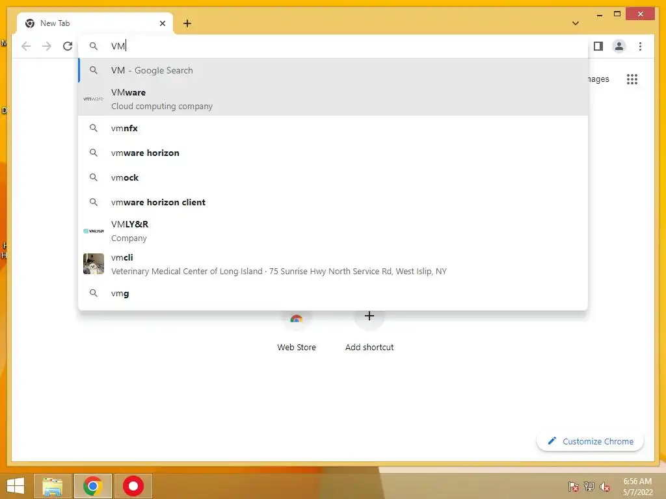Screen dimensions: 666x499
Task: Click the muted volume tray icon
Action: [x=605, y=486]
